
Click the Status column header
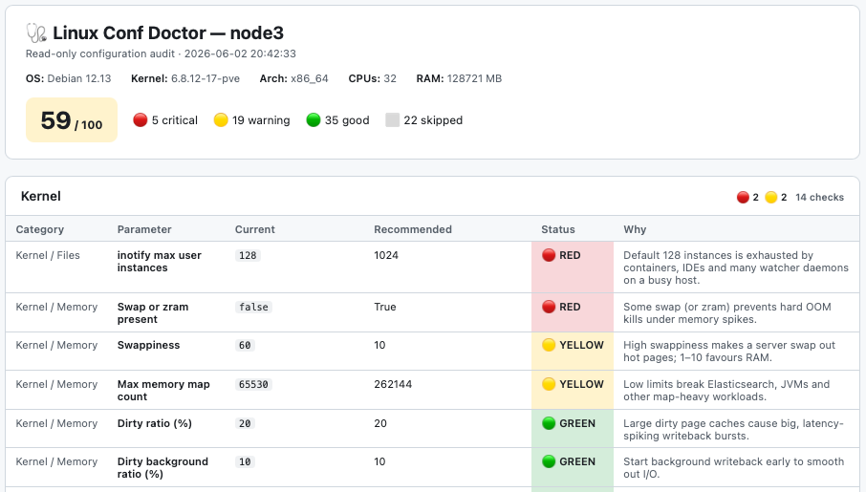(558, 229)
